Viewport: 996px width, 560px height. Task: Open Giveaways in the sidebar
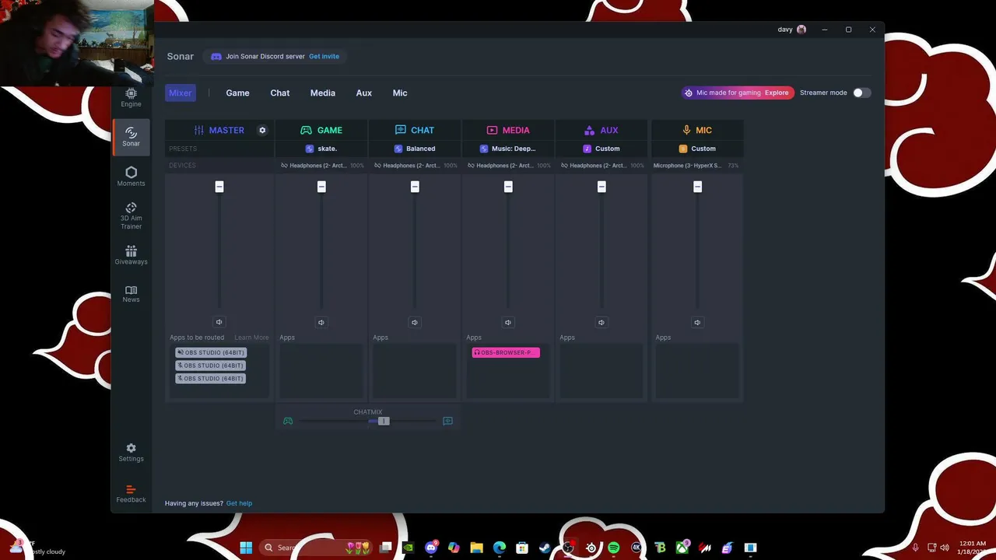(x=131, y=255)
